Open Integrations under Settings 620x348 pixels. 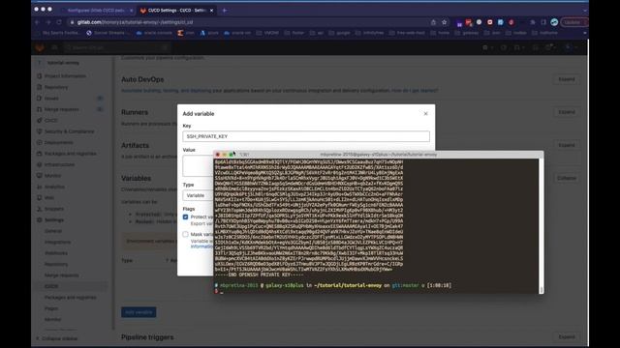tap(57, 242)
